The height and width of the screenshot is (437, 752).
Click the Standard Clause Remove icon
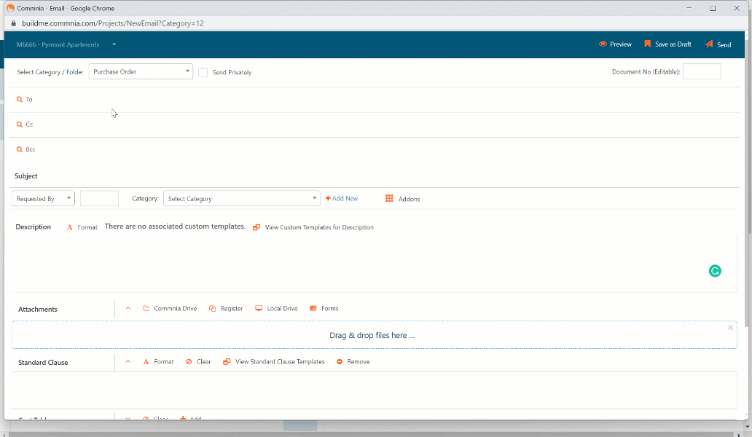tap(340, 362)
